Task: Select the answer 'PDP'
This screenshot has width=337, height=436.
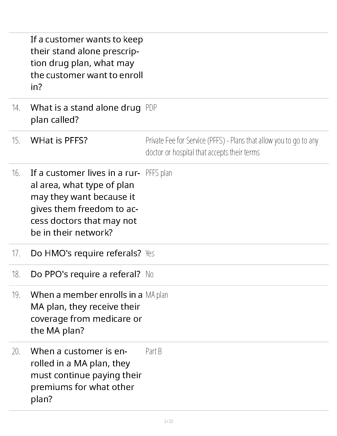Action: click(151, 108)
